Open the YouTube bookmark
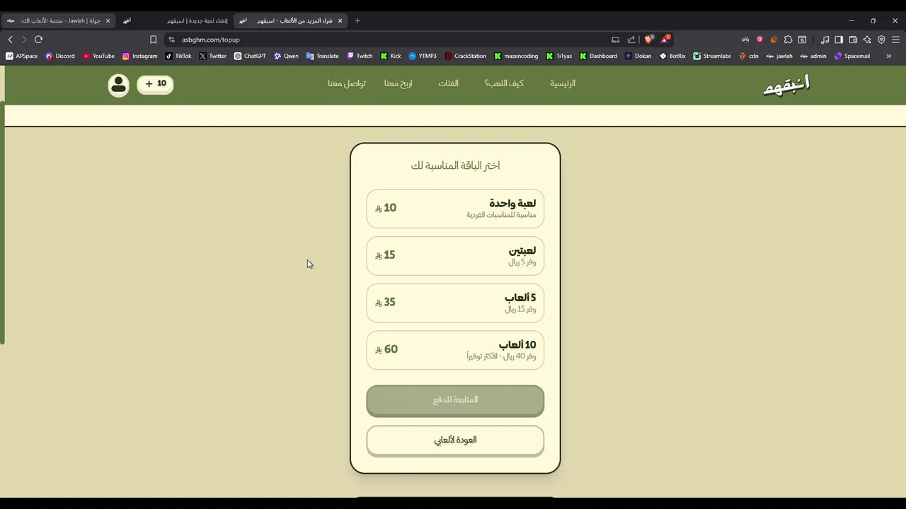This screenshot has height=509, width=906. pyautogui.click(x=98, y=56)
